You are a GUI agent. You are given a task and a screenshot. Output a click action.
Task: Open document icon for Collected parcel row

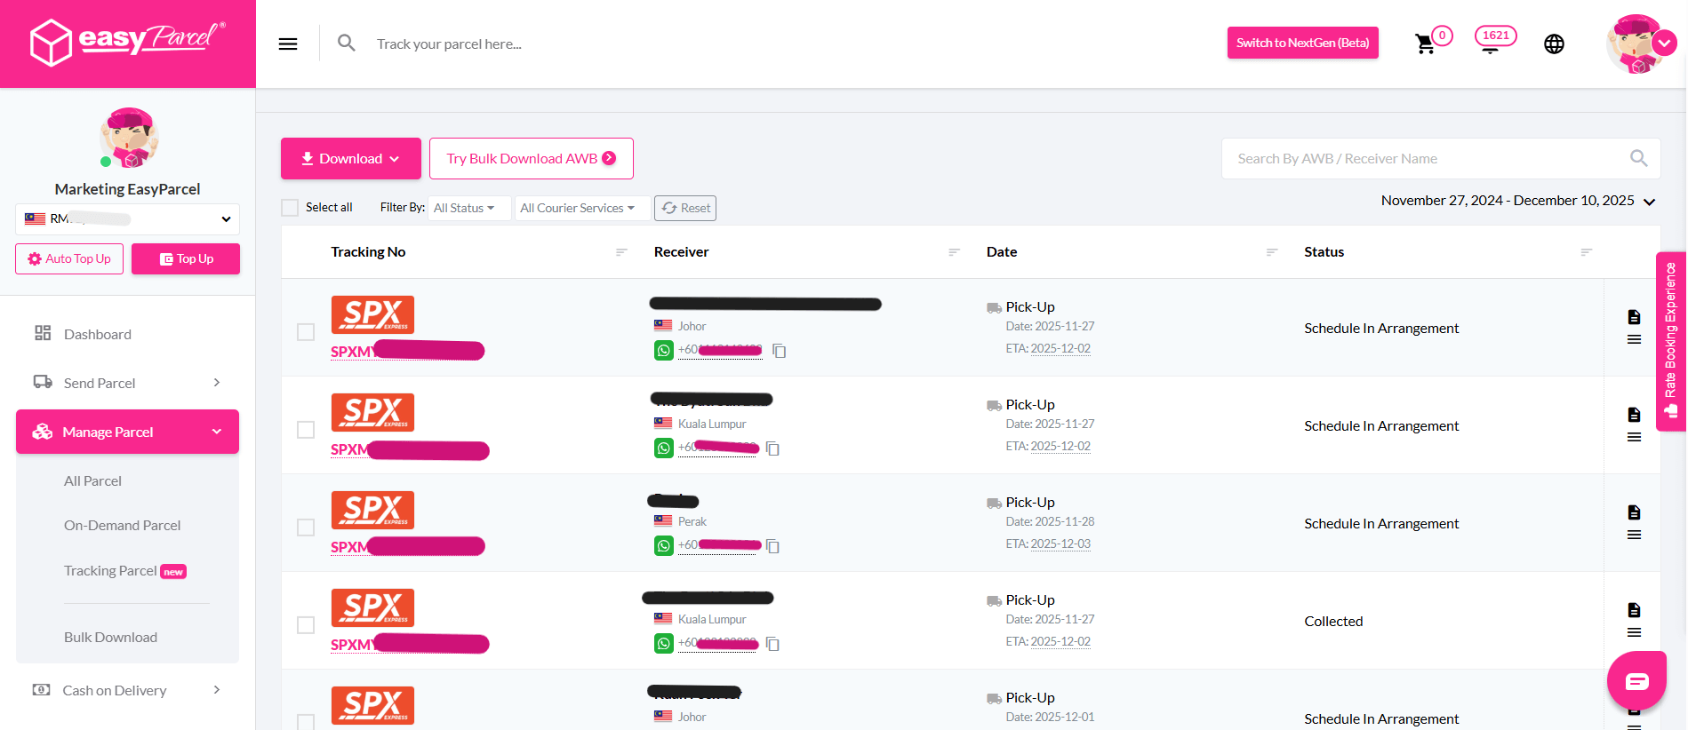(x=1634, y=610)
